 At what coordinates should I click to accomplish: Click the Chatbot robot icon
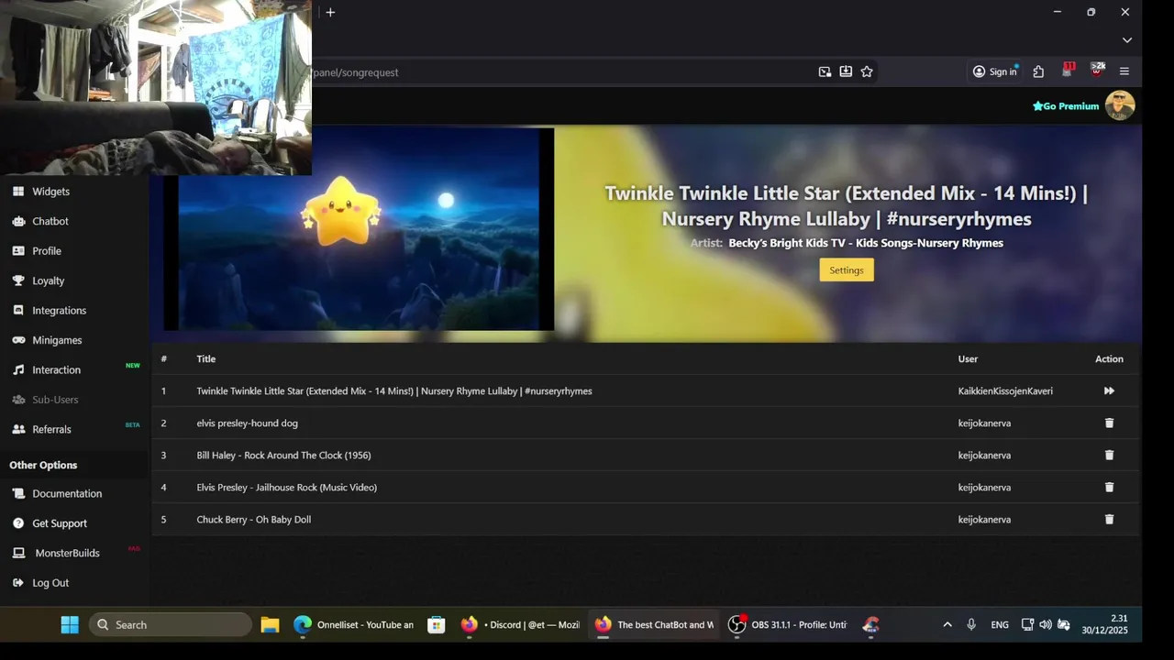pyautogui.click(x=18, y=221)
